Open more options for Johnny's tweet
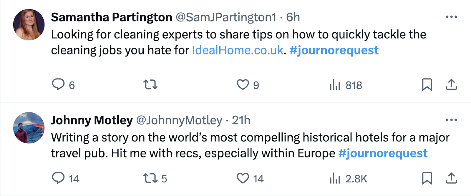This screenshot has height=196, width=471. pyautogui.click(x=451, y=120)
